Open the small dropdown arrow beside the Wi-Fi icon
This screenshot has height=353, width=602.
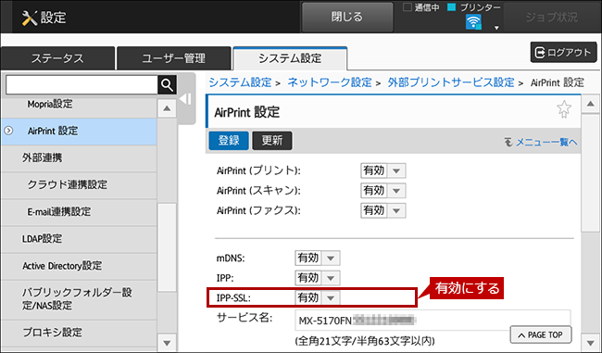click(496, 28)
